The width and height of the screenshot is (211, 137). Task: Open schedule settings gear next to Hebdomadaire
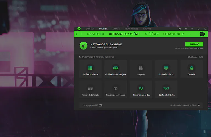199,105
